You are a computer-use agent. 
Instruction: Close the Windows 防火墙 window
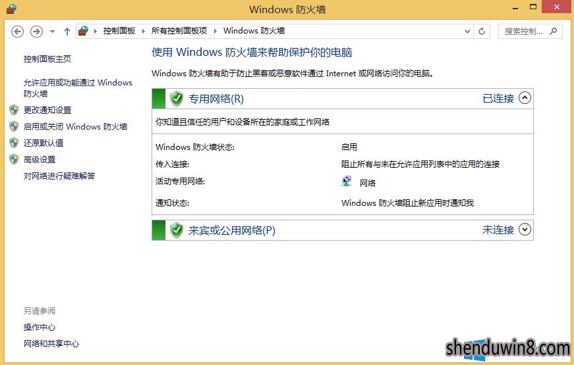557,7
